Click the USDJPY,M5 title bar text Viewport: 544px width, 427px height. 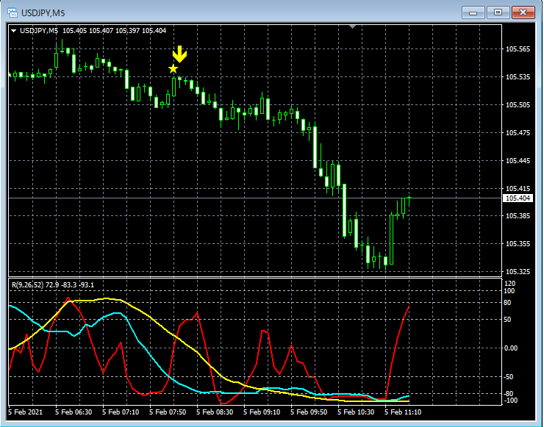point(43,13)
